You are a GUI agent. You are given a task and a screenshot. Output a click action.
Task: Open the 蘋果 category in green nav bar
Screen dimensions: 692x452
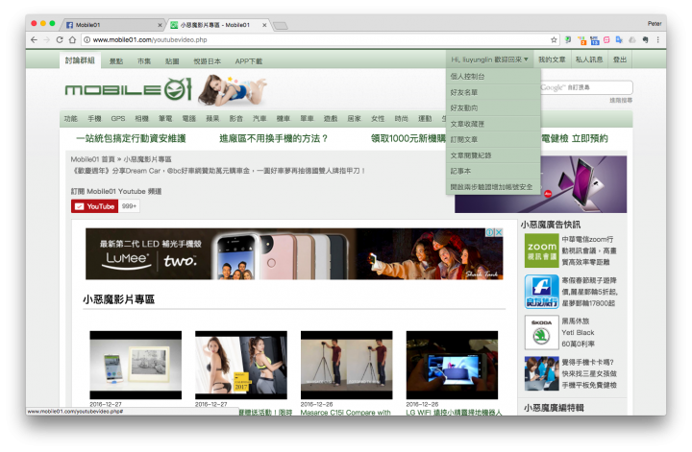(212, 118)
